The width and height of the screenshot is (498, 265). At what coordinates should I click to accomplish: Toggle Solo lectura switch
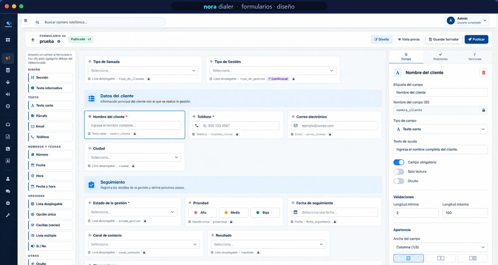(x=399, y=171)
